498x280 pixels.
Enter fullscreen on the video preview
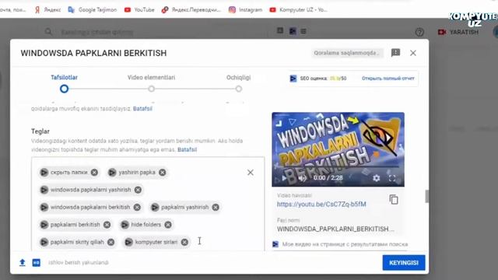coord(392,178)
